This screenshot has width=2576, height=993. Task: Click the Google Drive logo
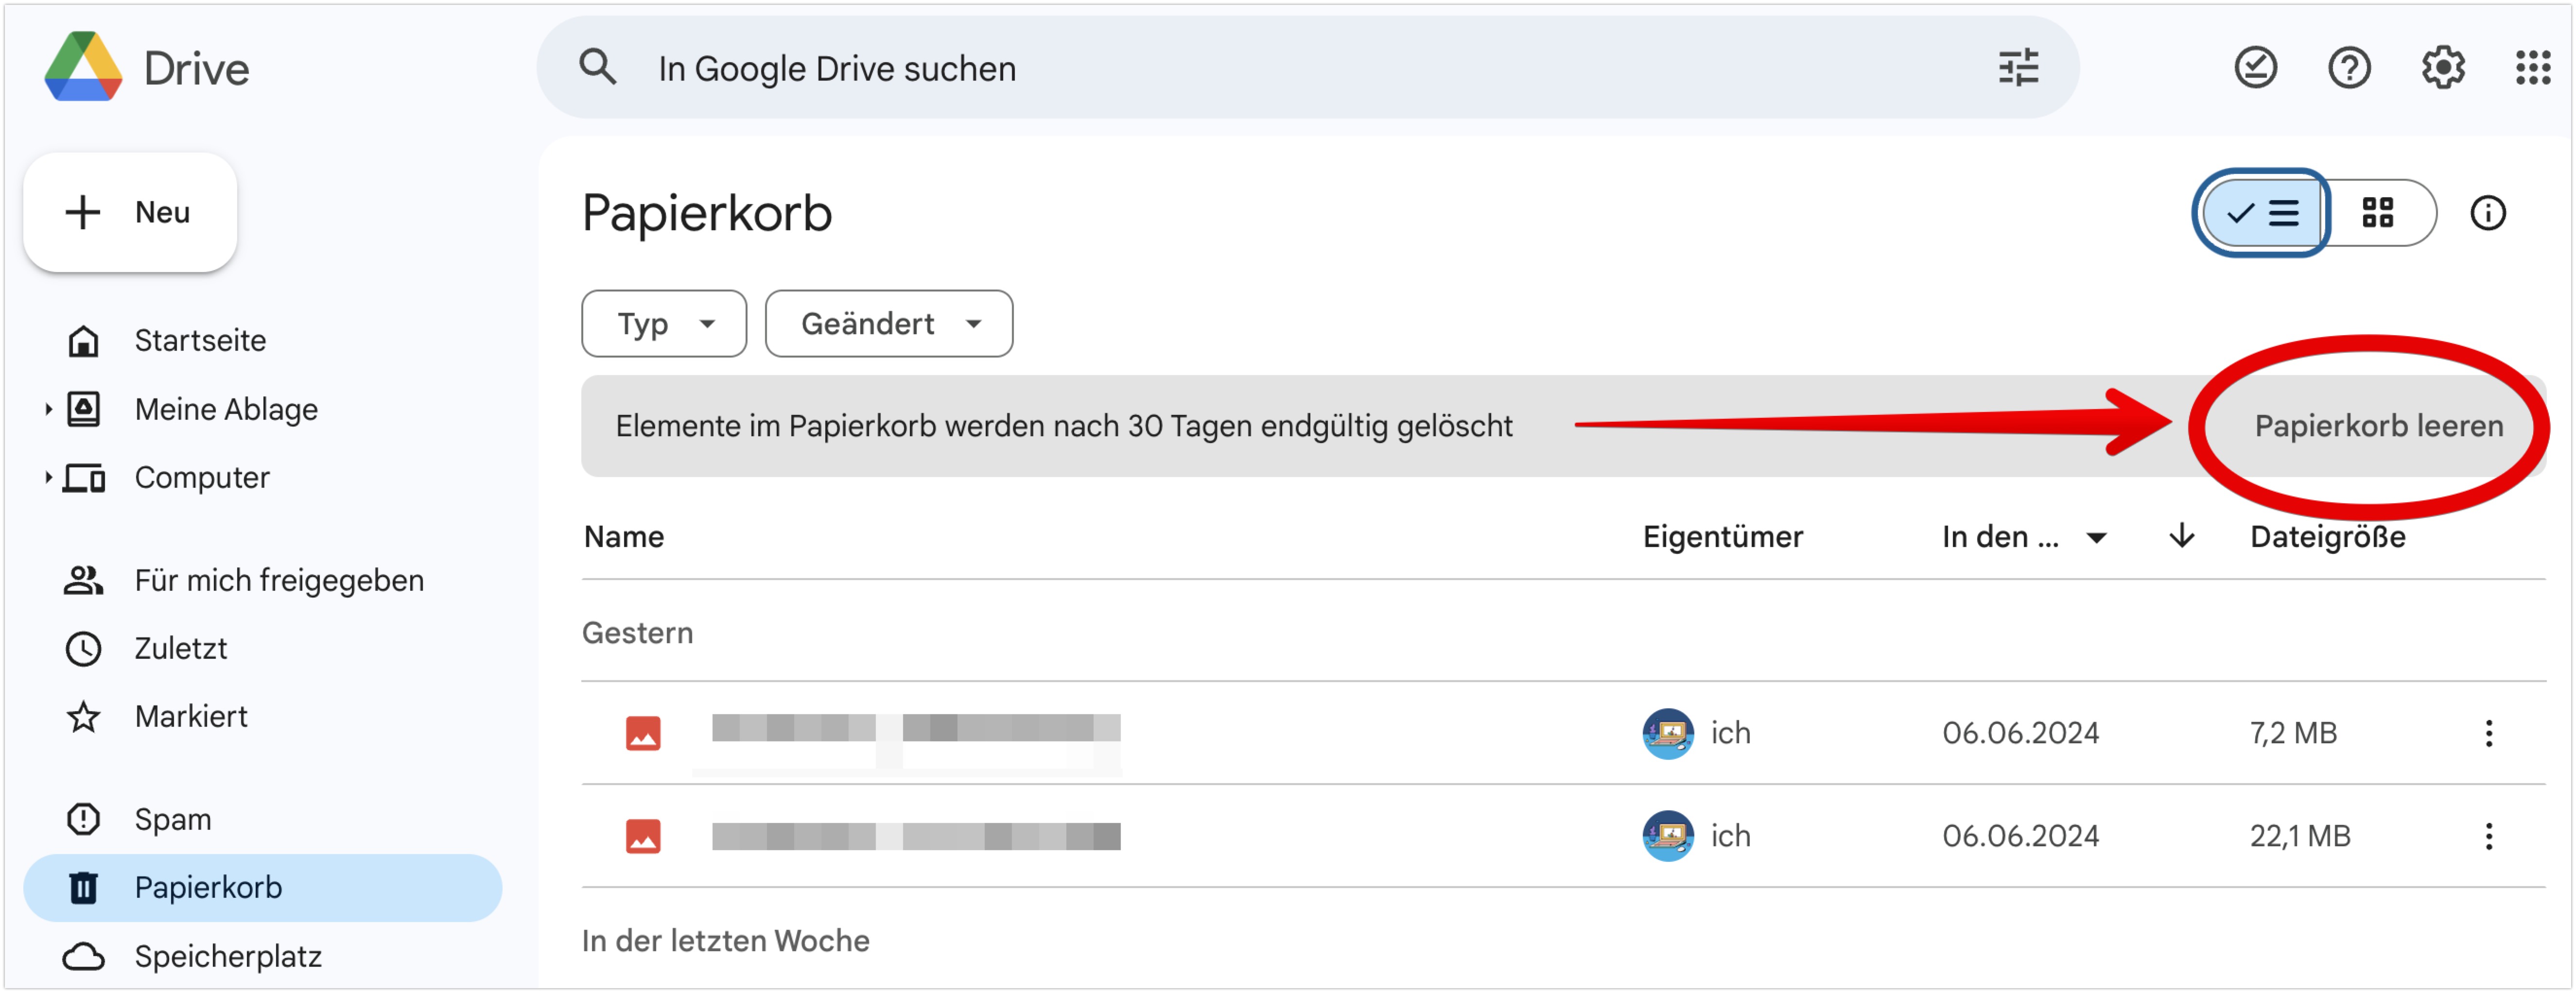coord(83,67)
